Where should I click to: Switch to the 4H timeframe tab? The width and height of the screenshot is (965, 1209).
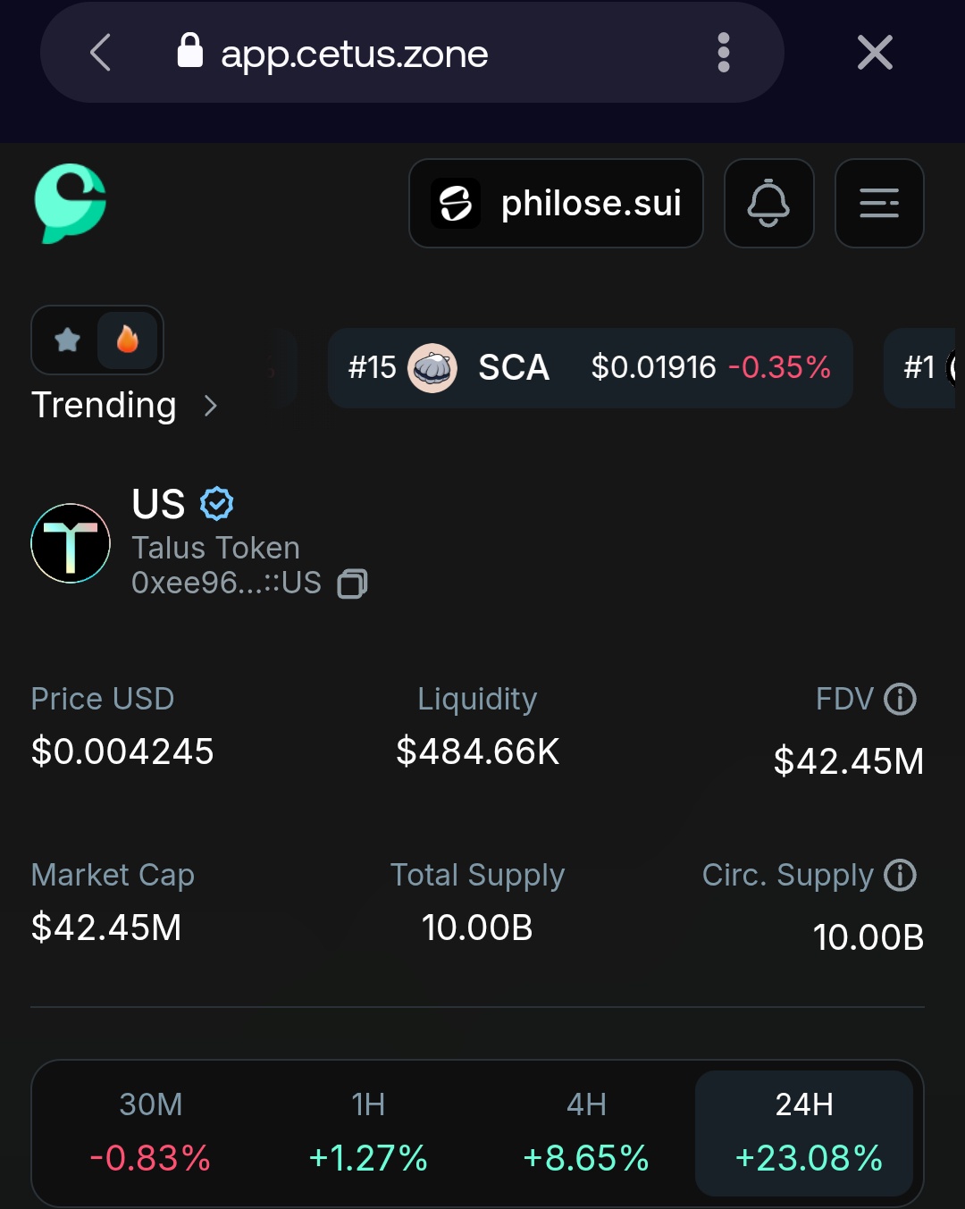tap(586, 1132)
